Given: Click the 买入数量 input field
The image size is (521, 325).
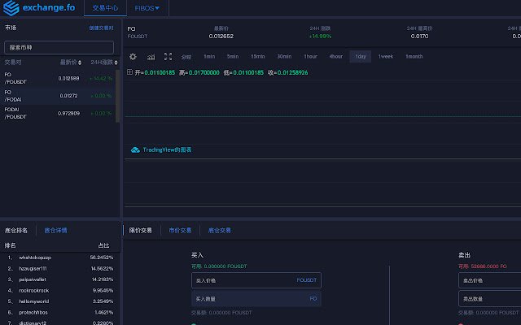Looking at the screenshot, I should pyautogui.click(x=256, y=299).
